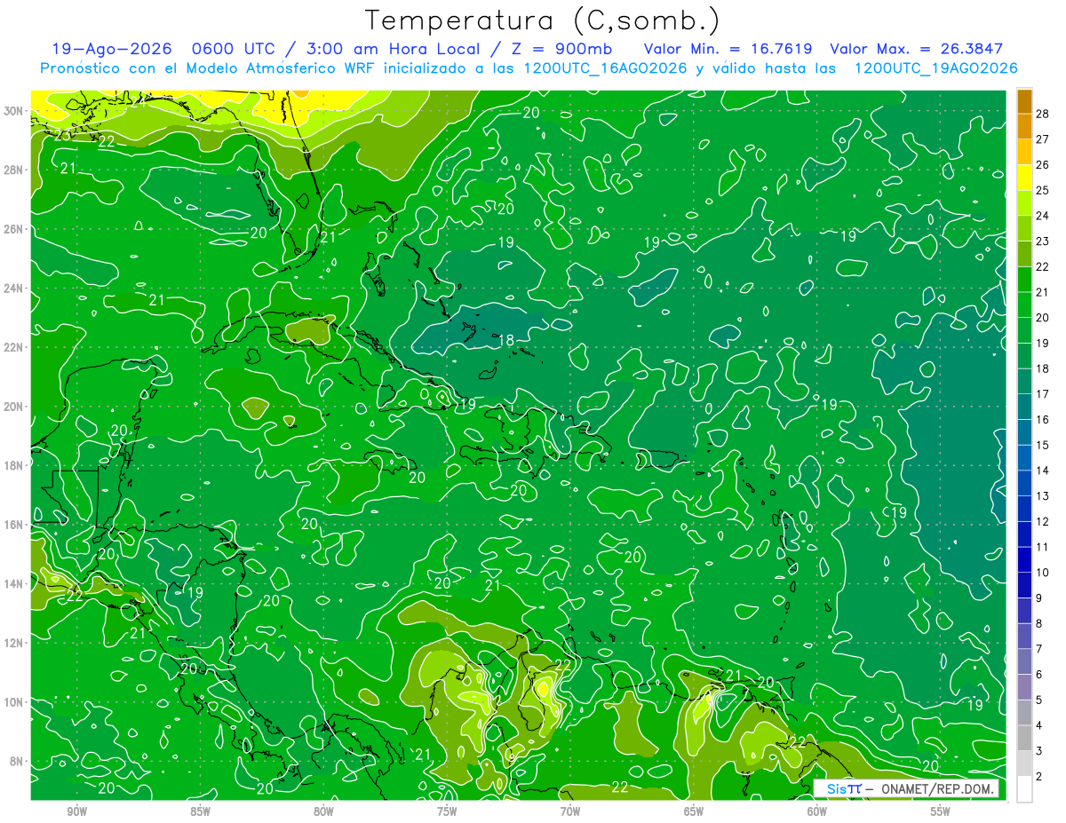Click the '20N' latitude axis label

(x=12, y=407)
